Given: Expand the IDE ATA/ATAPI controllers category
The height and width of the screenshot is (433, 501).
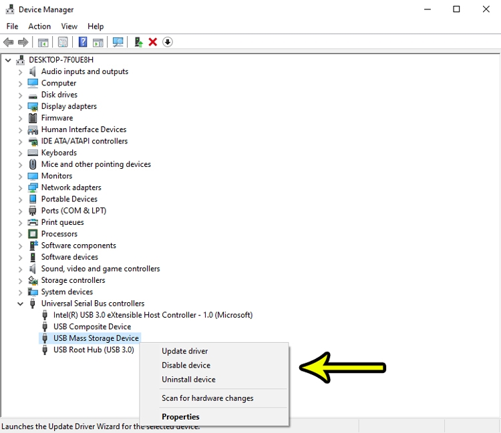Looking at the screenshot, I should pos(20,141).
